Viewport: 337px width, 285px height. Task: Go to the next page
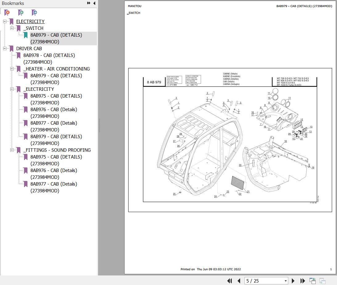coord(293,281)
